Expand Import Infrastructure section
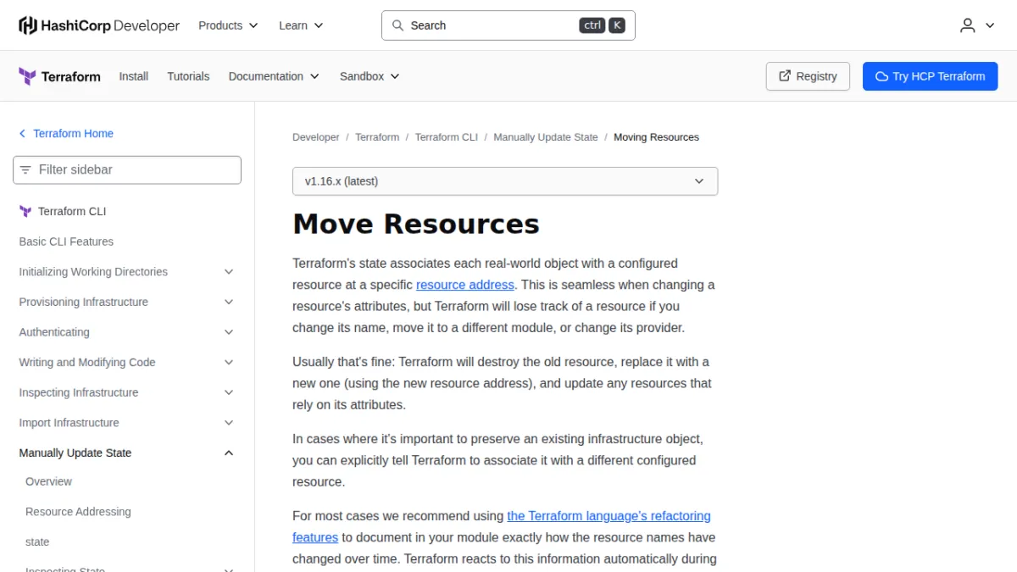Viewport: 1017px width, 572px height. (229, 423)
